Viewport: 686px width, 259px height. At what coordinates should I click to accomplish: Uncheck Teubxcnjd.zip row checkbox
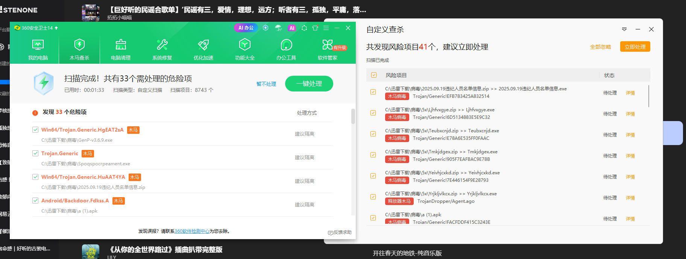coord(373,134)
